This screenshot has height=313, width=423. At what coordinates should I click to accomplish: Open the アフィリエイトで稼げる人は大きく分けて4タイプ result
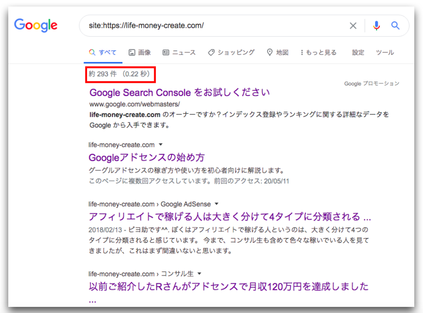230,217
